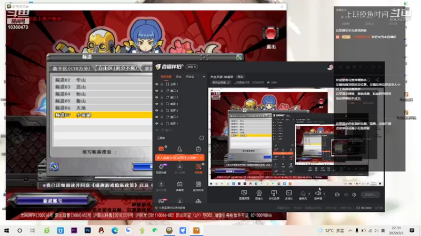Image resolution: width=421 pixels, height=236 pixels.
Task: Dismiss the orange 多人连麦 tooltip
Action: [x=201, y=158]
